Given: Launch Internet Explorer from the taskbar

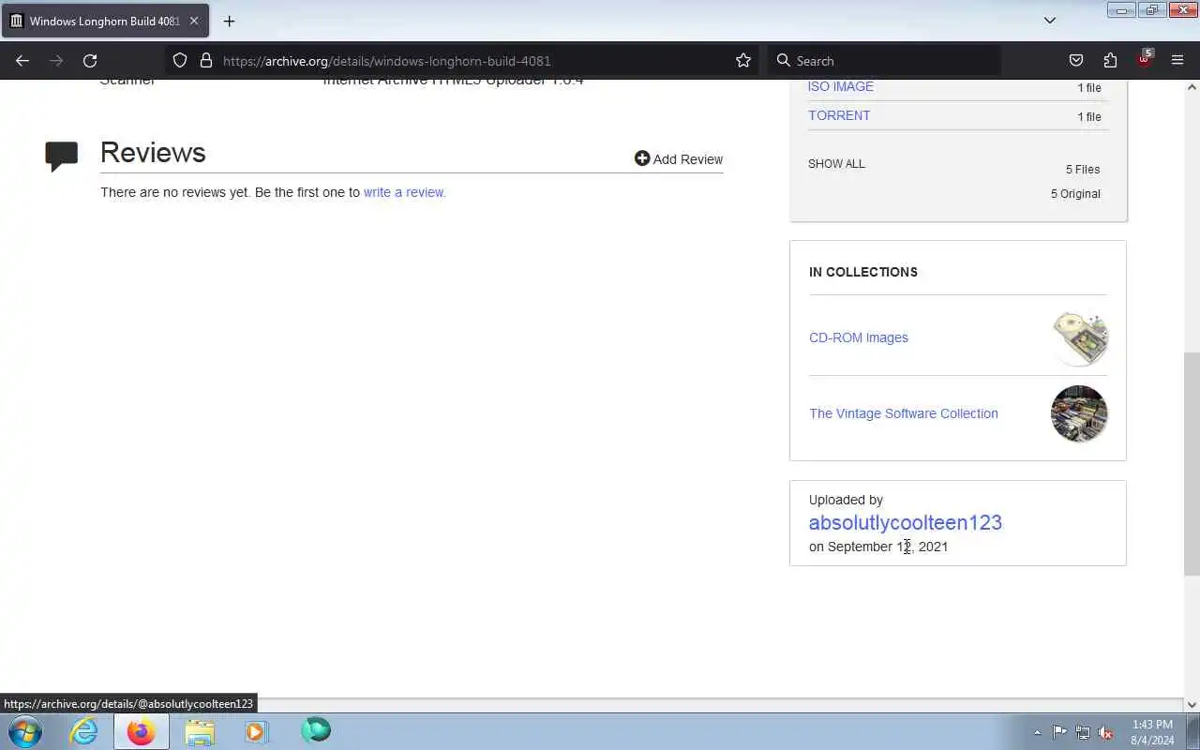Looking at the screenshot, I should (x=84, y=731).
